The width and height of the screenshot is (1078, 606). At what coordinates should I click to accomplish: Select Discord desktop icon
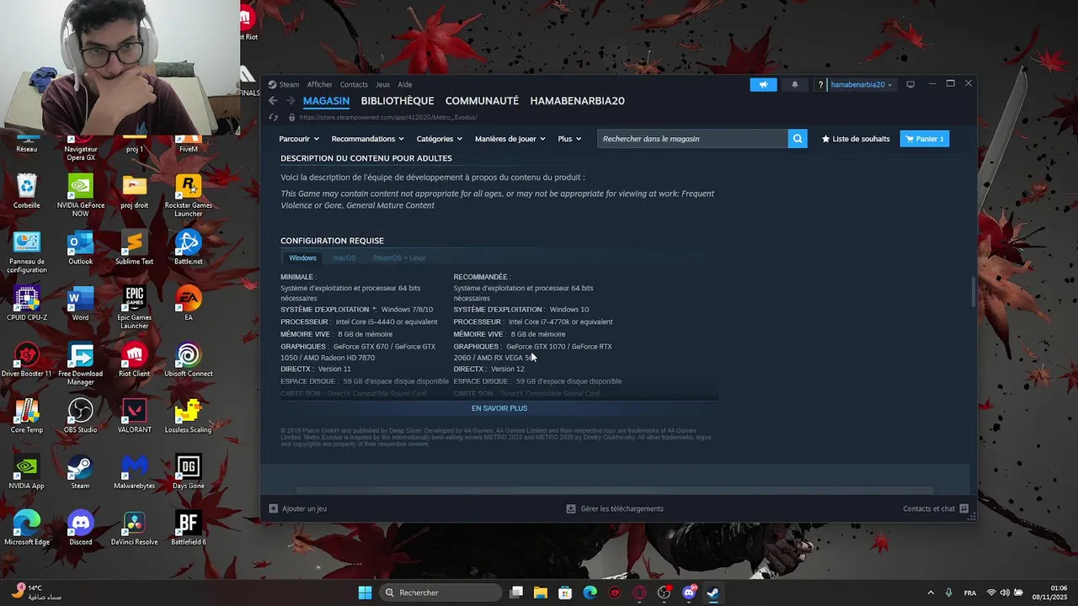tap(81, 529)
